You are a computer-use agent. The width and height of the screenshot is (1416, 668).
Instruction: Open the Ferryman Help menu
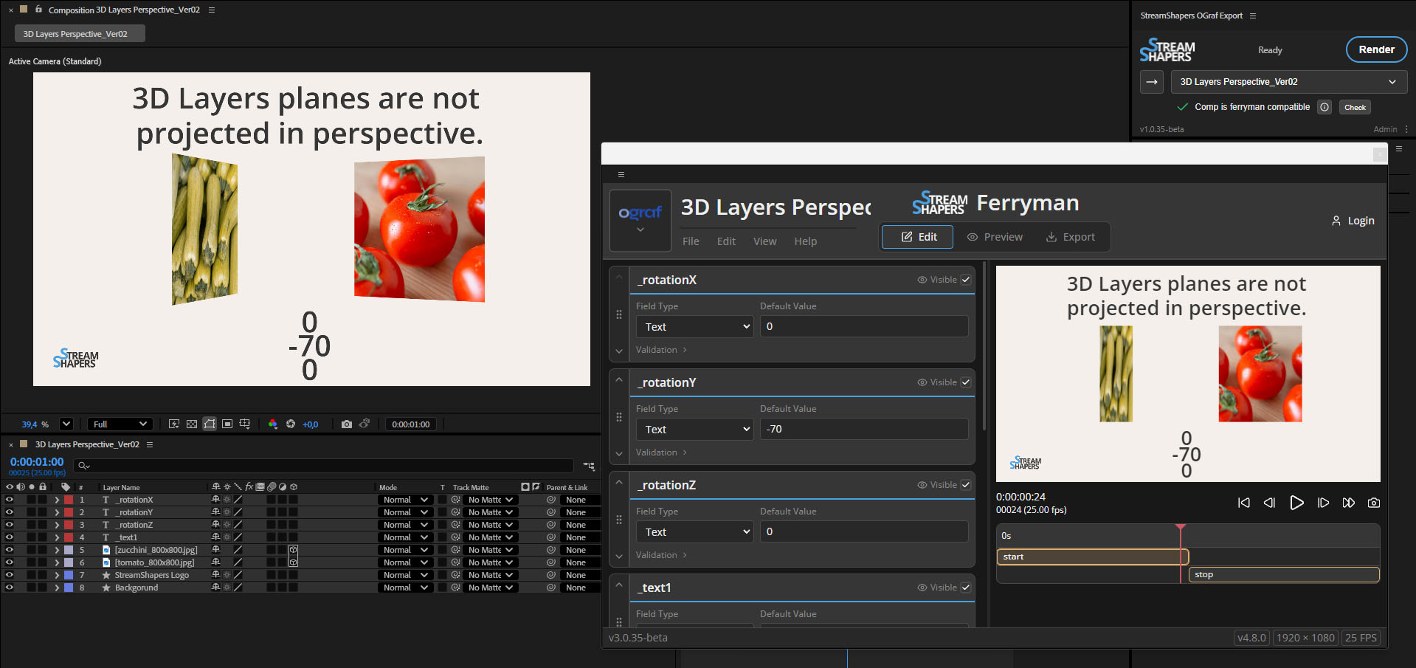[805, 241]
